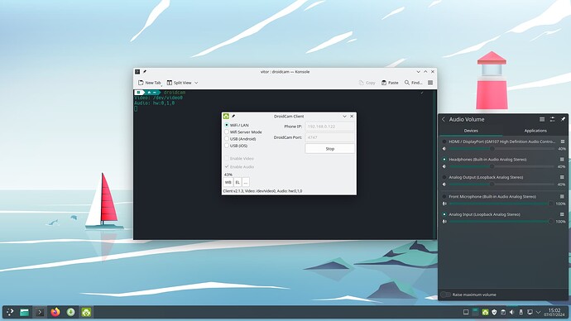Click the WB button in DroidCam

[x=228, y=182]
